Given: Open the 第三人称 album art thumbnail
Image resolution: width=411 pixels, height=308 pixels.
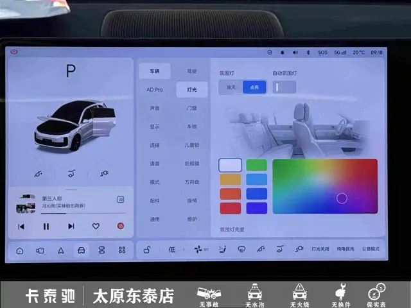Looking at the screenshot, I should (26, 204).
